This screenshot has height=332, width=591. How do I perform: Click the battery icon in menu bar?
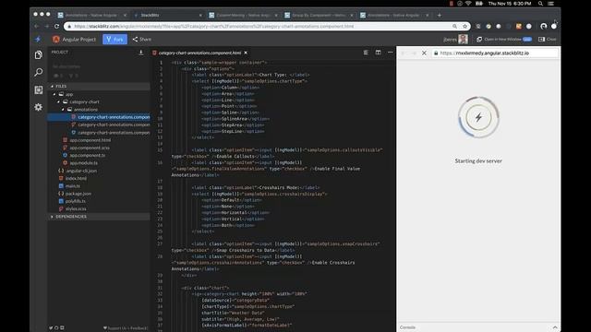click(479, 4)
